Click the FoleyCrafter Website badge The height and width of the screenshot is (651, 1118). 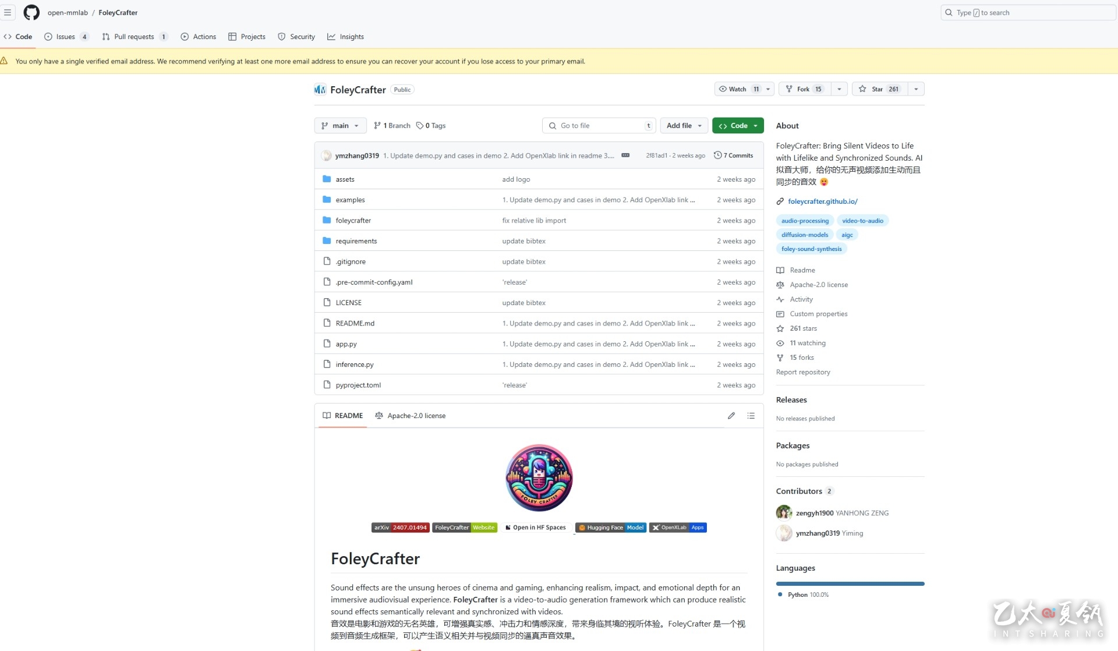[x=465, y=528]
